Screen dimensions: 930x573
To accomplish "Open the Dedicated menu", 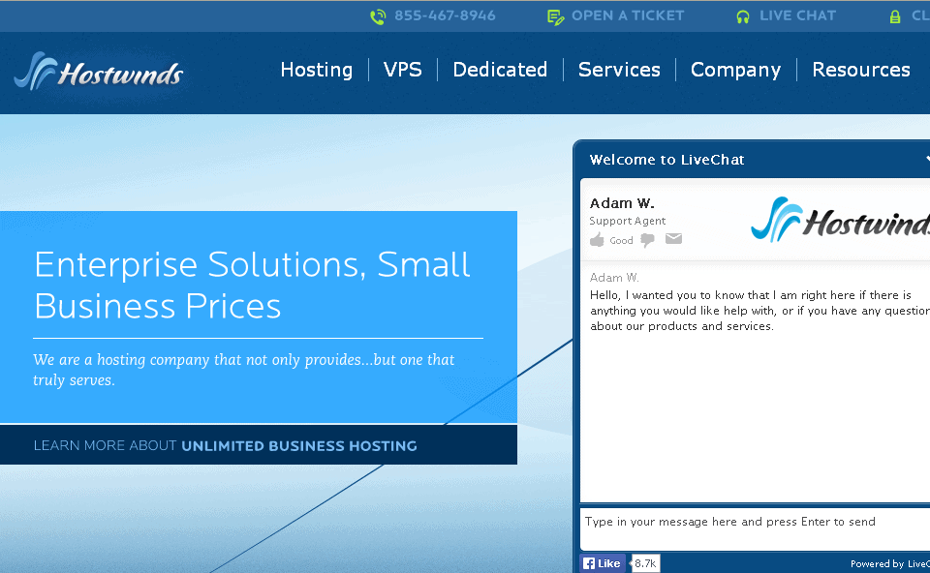I will point(500,70).
